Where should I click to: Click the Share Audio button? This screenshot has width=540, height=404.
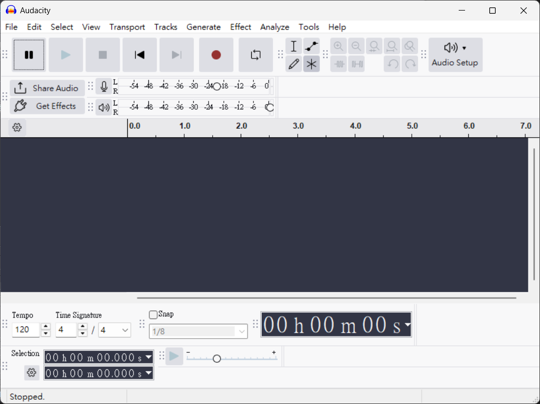pyautogui.click(x=48, y=88)
